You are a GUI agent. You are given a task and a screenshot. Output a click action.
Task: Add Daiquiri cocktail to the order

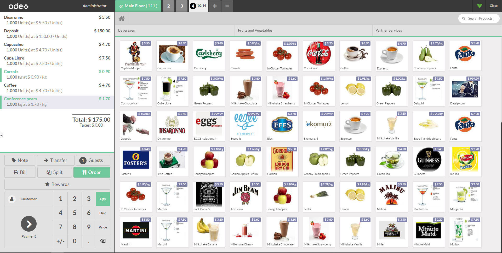pos(429,91)
